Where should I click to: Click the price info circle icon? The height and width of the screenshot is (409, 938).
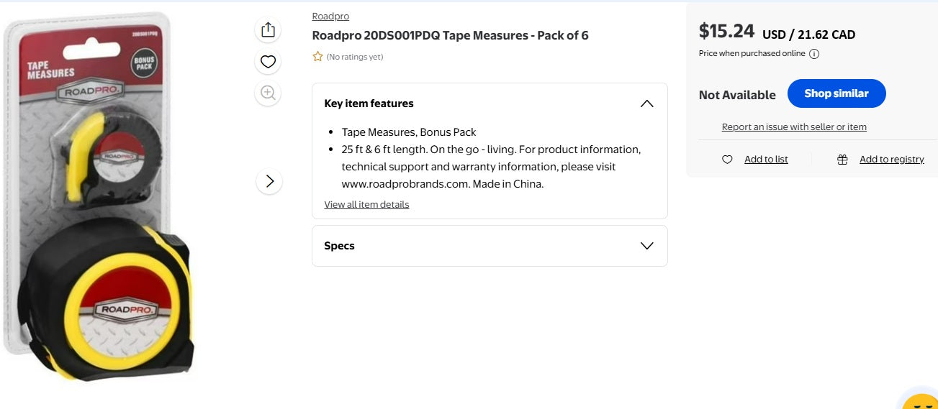click(x=814, y=54)
